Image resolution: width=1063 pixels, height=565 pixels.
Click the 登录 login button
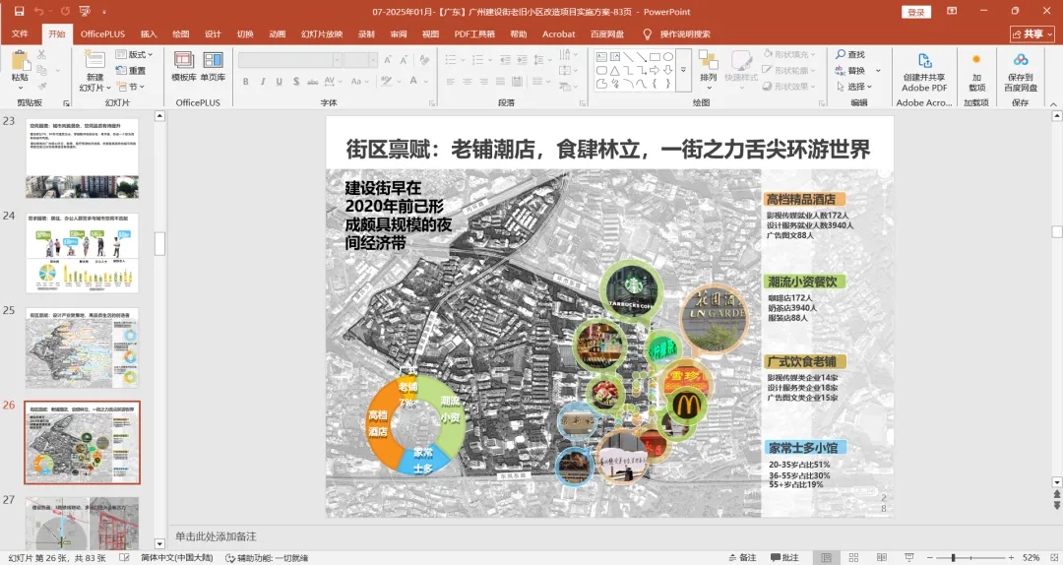916,12
